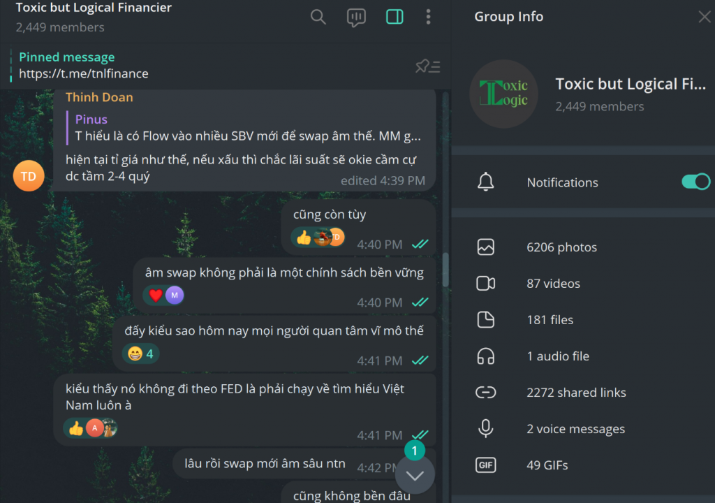
Task: Click the pinned messages list icon
Action: 427,66
